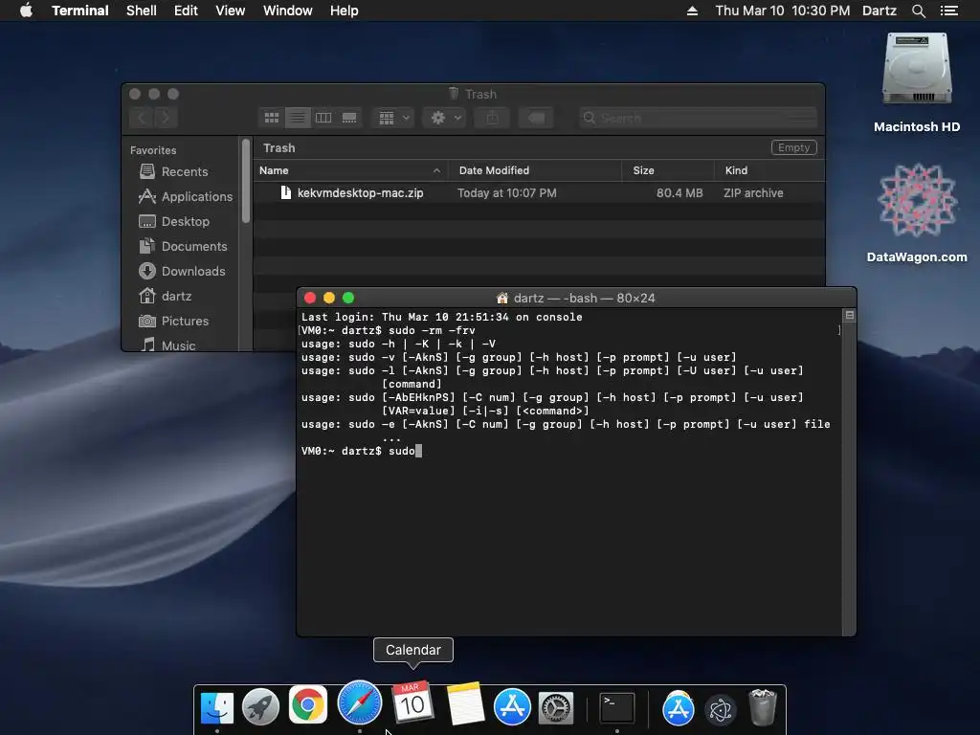Open System Preferences gear in Dock

(556, 708)
